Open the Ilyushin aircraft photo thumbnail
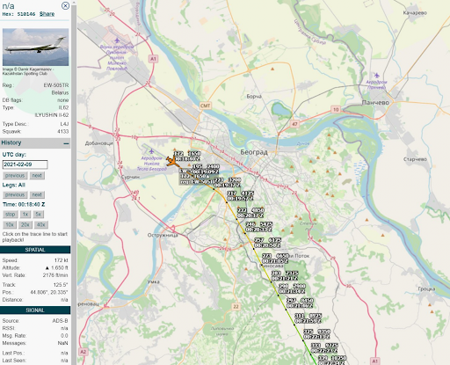This screenshot has height=365, width=450. [35, 47]
